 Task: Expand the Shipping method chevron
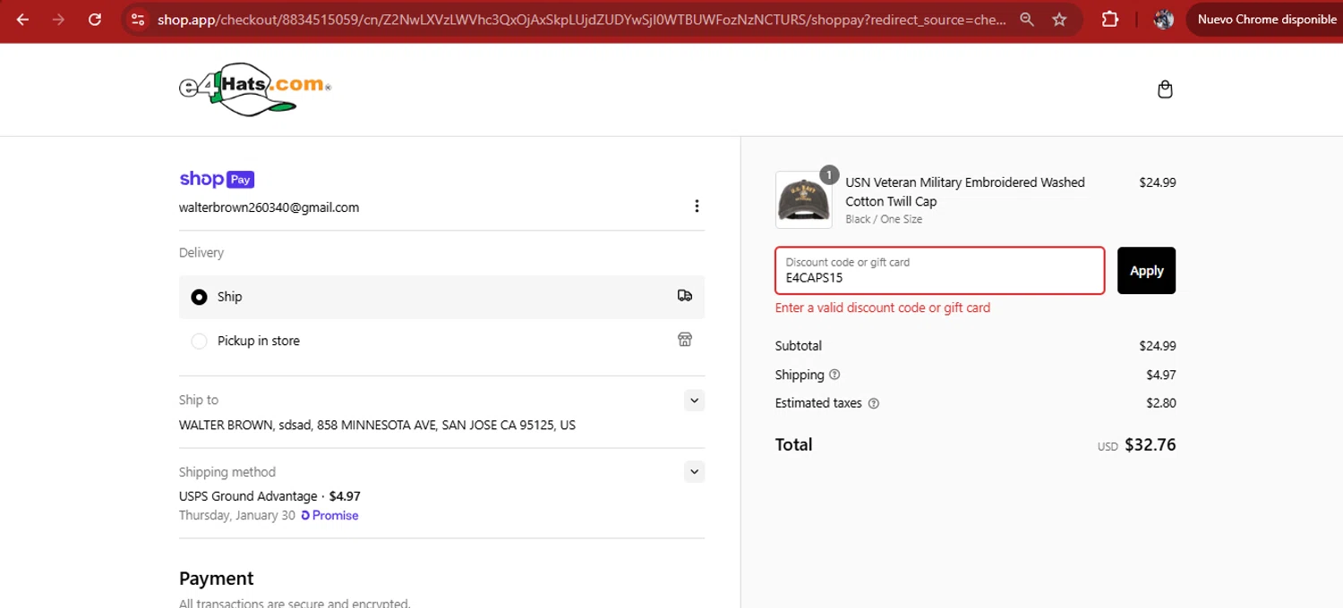pyautogui.click(x=694, y=471)
